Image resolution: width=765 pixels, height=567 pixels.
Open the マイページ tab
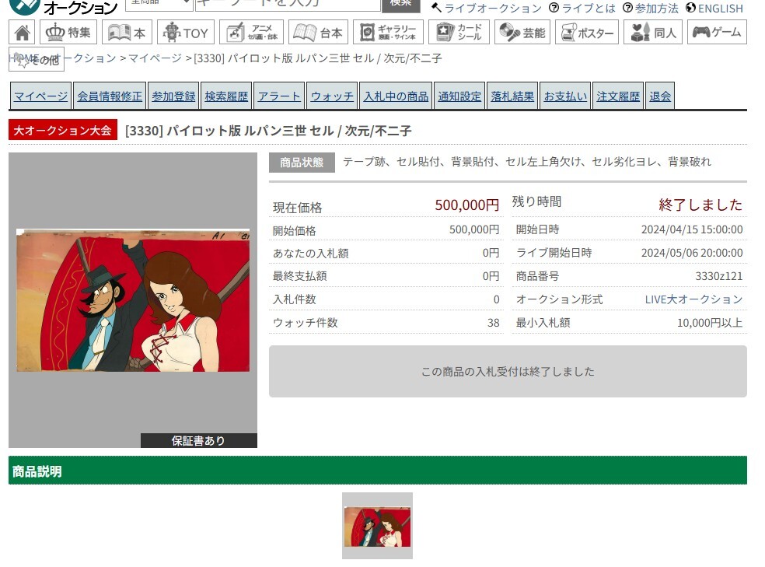41,96
